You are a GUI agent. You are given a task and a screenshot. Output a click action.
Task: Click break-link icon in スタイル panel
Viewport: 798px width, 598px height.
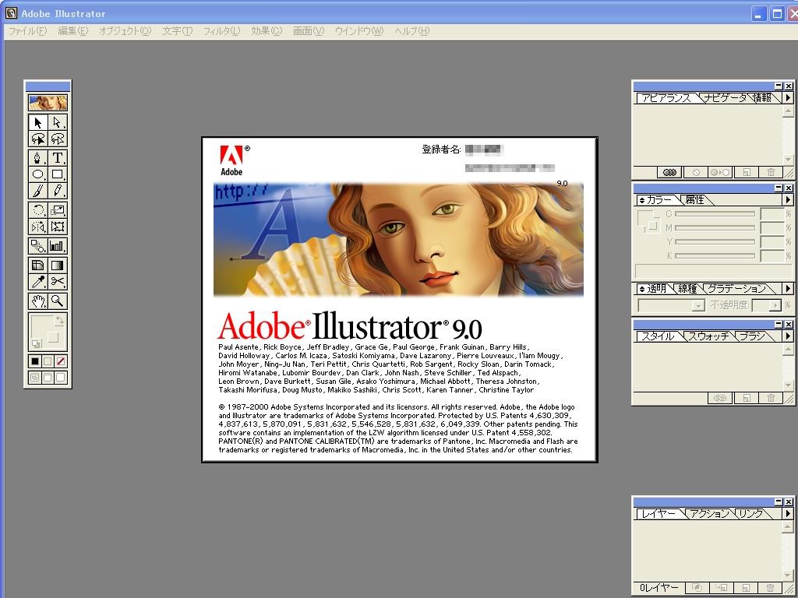[719, 398]
